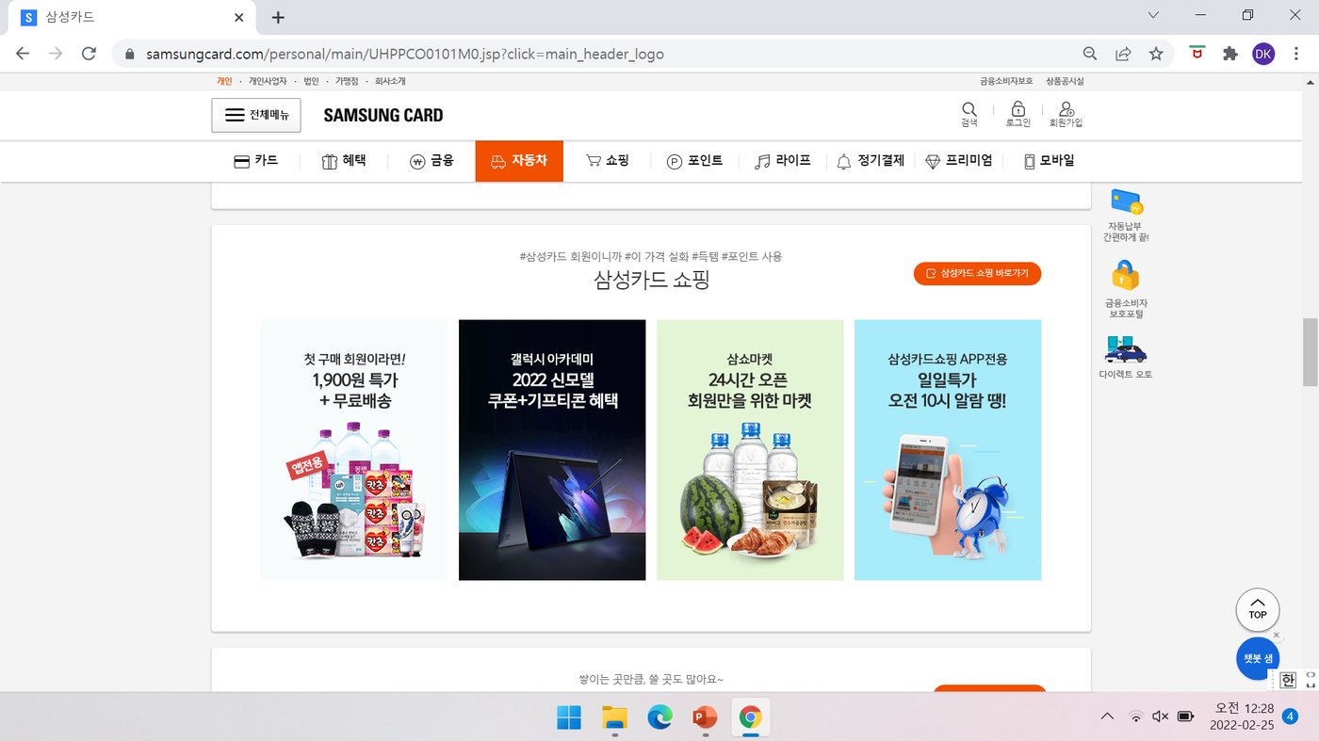The width and height of the screenshot is (1319, 741).
Task: Share this page from the address bar
Action: point(1123,54)
